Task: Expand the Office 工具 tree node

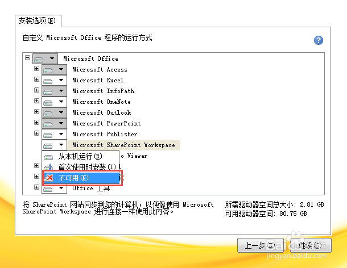Action: coord(37,187)
